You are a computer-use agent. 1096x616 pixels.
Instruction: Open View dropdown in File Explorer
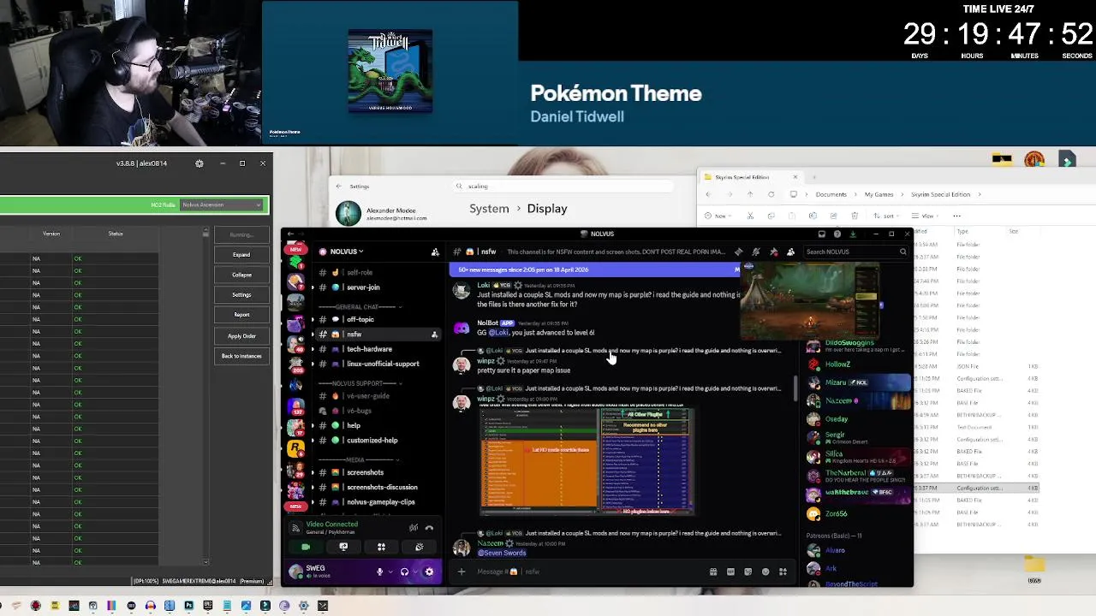(926, 216)
